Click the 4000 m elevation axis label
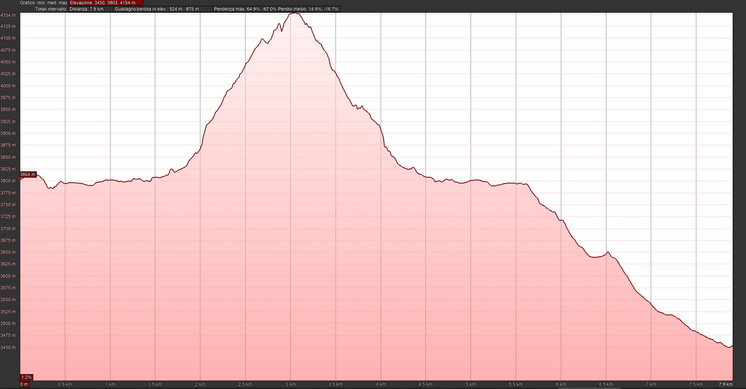 [x=8, y=86]
